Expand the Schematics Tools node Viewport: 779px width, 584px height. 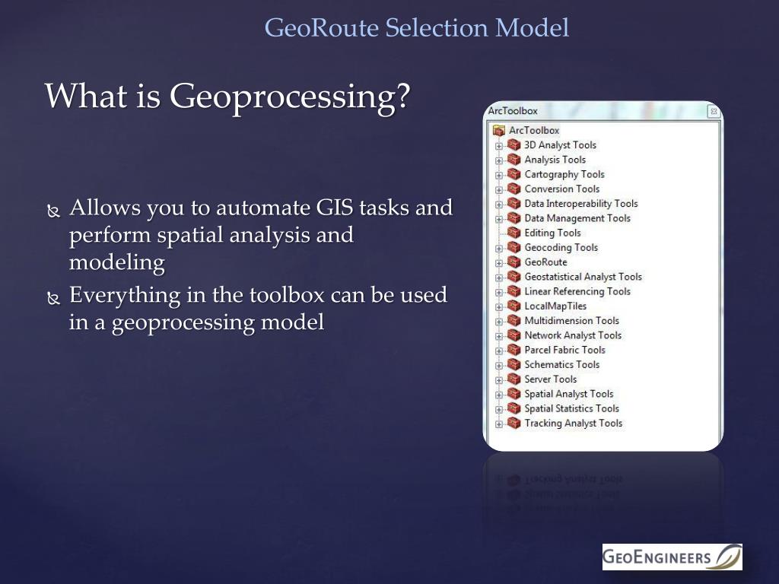499,366
